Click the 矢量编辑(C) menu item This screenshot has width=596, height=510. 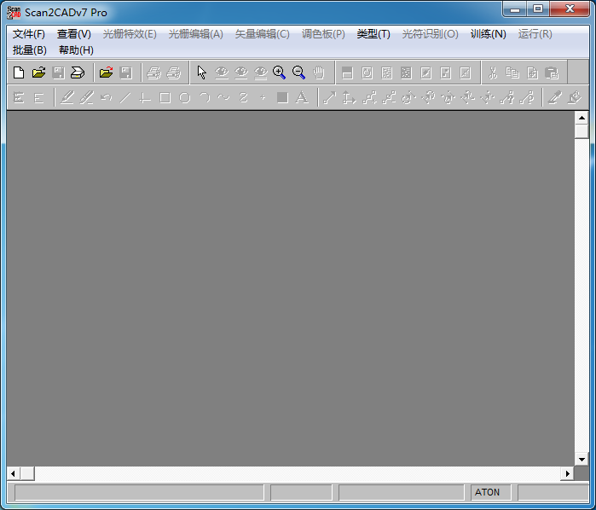tap(263, 34)
